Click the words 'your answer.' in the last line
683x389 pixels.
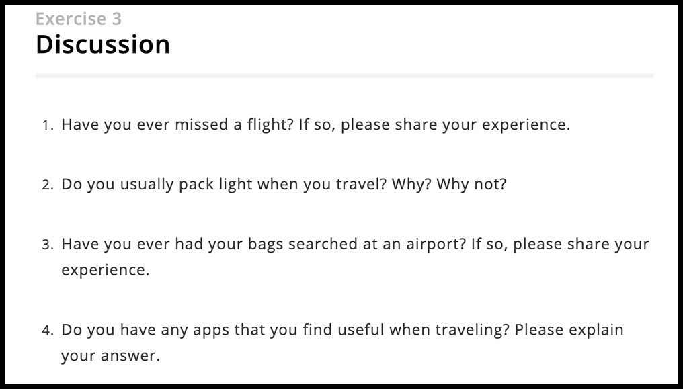pyautogui.click(x=111, y=356)
